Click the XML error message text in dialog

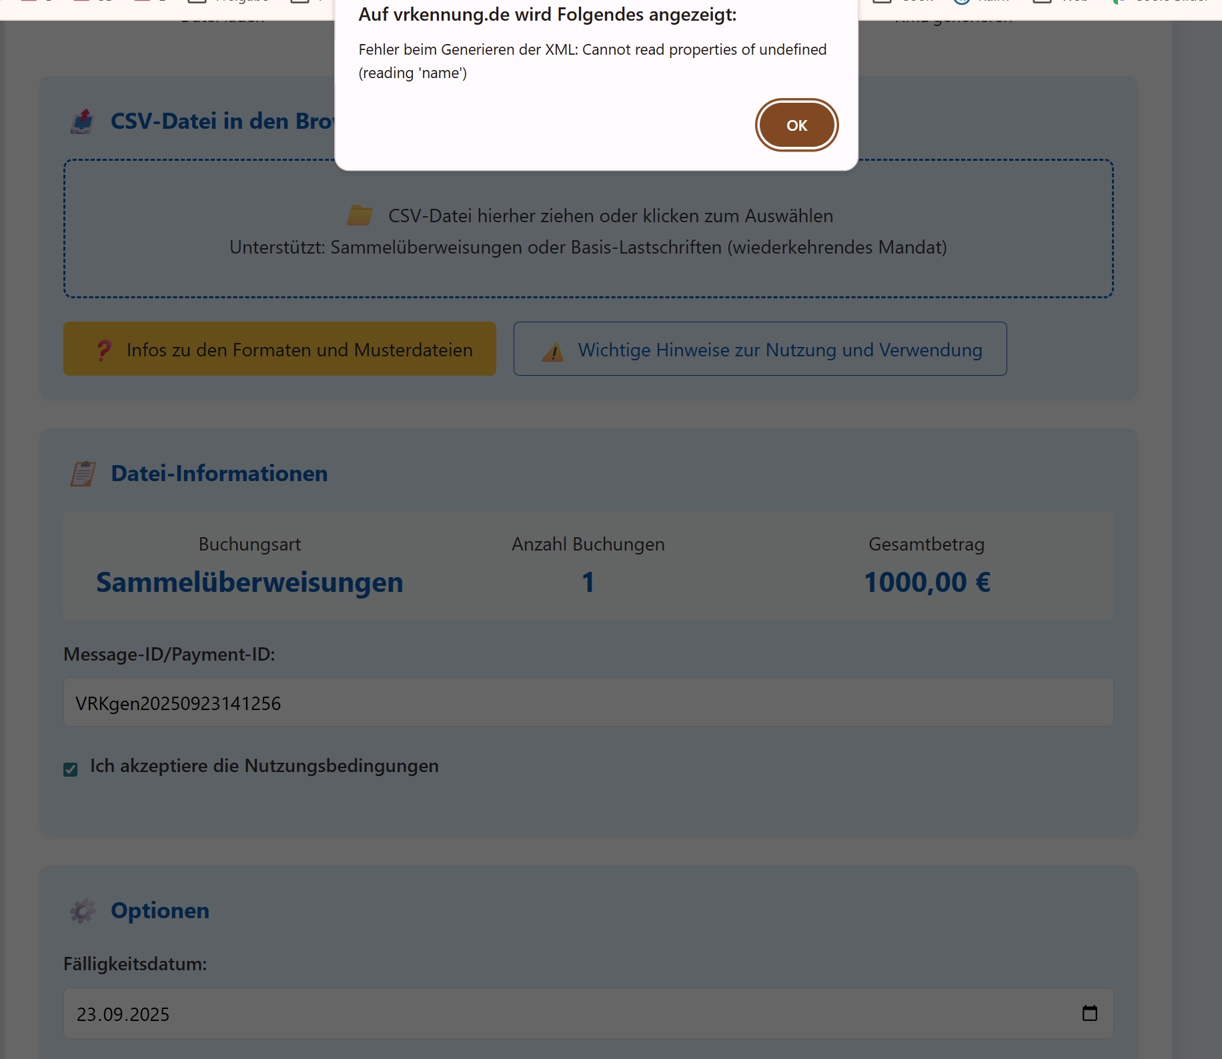(x=592, y=61)
